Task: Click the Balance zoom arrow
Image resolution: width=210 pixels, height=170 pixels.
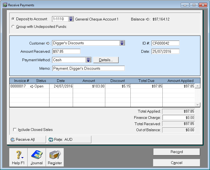Action: click(148, 19)
